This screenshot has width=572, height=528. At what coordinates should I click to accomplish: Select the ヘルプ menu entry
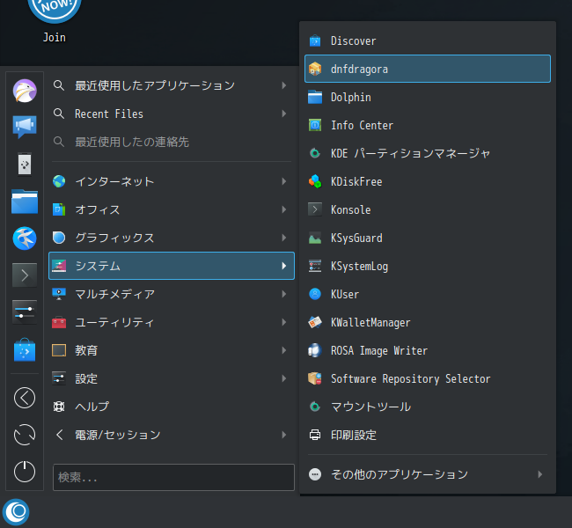[x=172, y=407]
